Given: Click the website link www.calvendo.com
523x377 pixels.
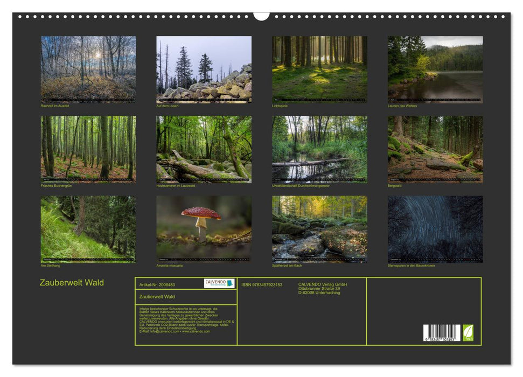Looking at the screenshot, I should pyautogui.click(x=197, y=331).
